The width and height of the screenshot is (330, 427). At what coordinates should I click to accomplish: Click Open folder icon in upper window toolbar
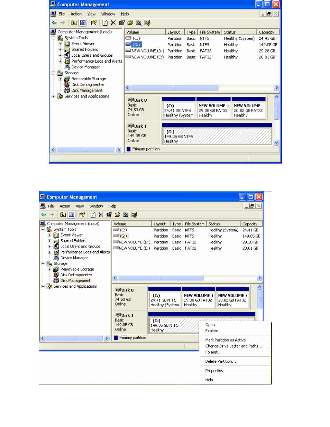(x=130, y=23)
